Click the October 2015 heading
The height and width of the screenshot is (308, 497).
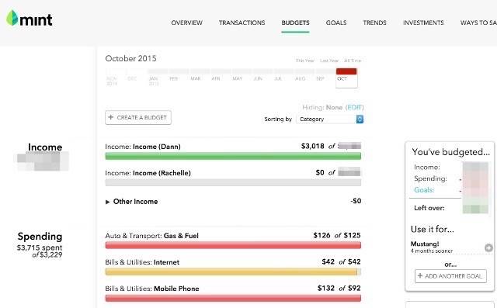(131, 58)
